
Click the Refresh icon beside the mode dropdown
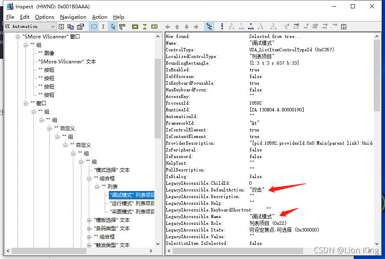click(x=61, y=27)
